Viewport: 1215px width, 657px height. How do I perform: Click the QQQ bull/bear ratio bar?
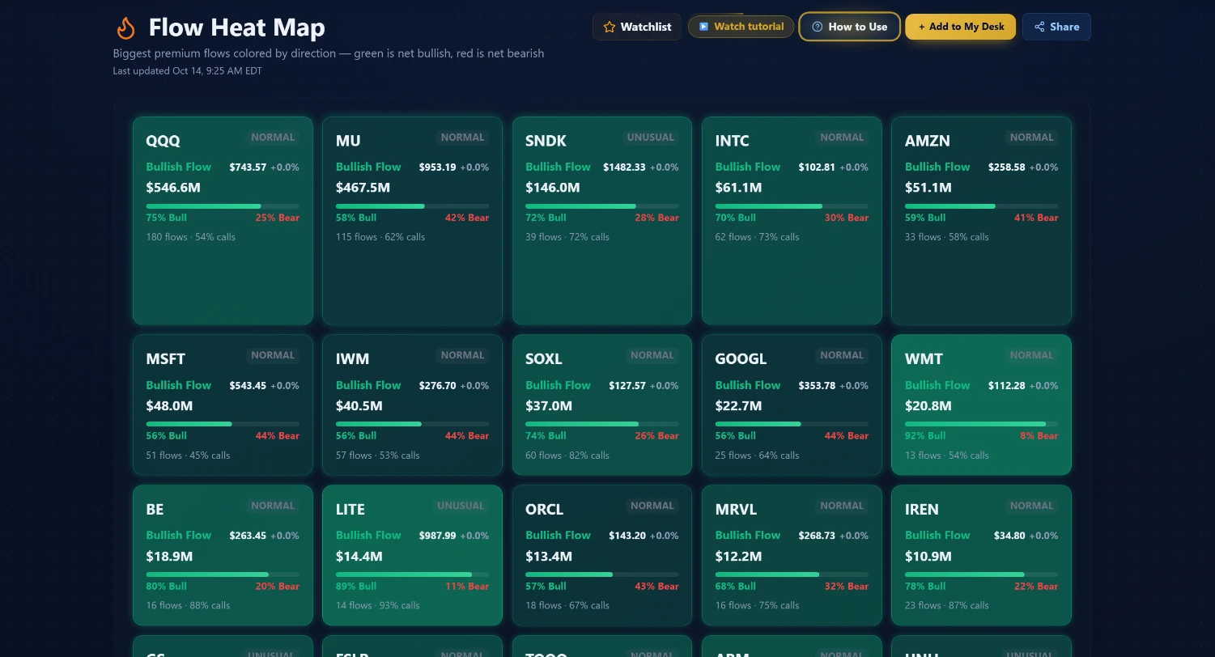(x=223, y=206)
